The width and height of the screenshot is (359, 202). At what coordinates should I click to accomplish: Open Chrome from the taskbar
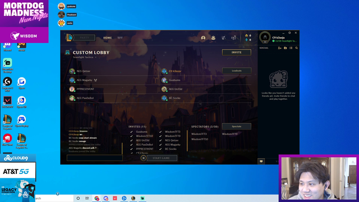click(96, 198)
